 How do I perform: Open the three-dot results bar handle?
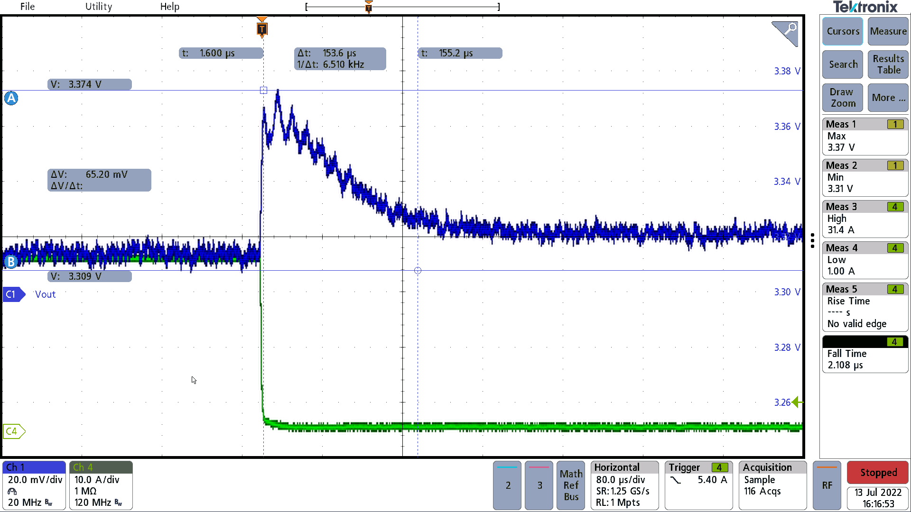(812, 240)
